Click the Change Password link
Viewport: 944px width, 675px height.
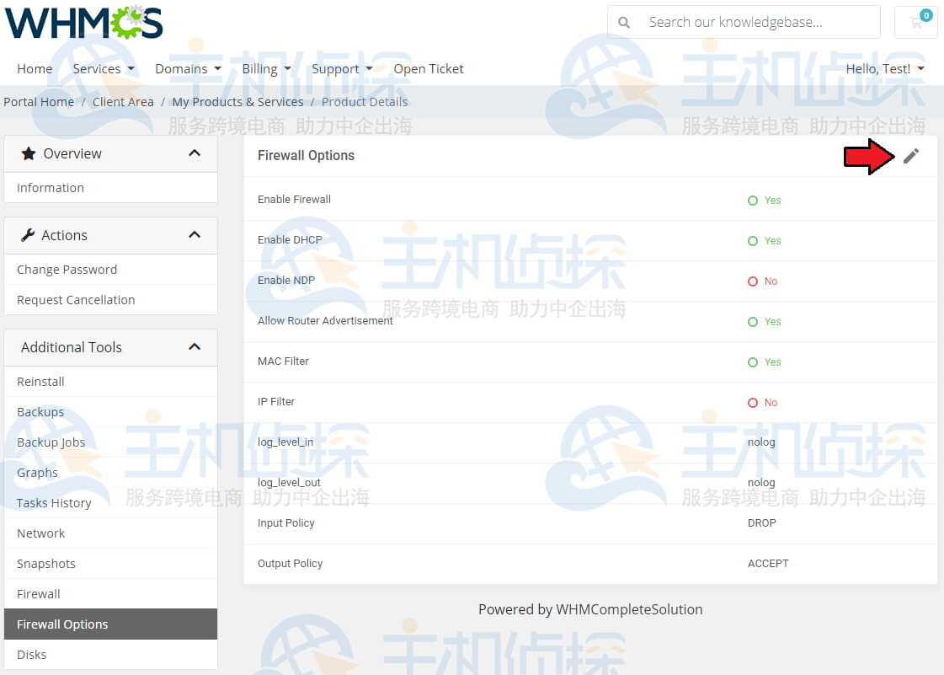67,270
